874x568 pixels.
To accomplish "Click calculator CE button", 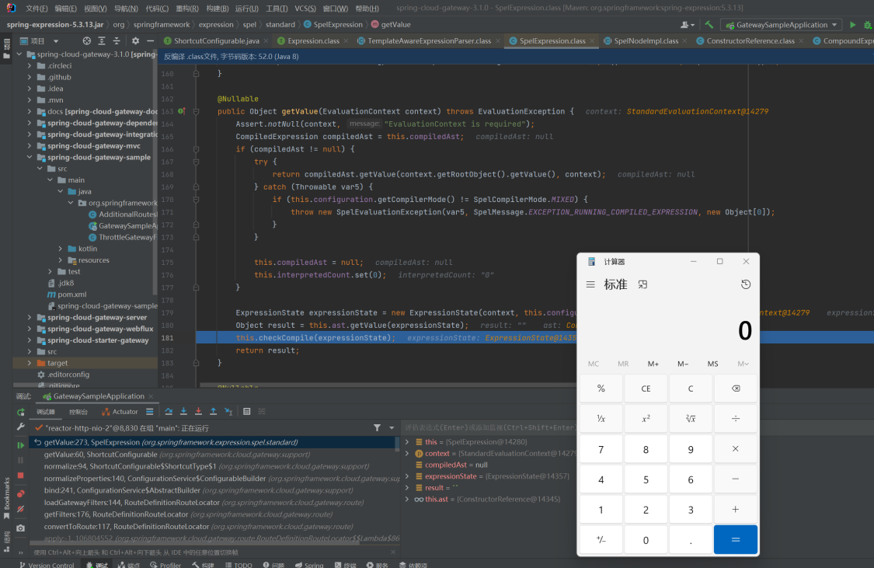I will (646, 389).
